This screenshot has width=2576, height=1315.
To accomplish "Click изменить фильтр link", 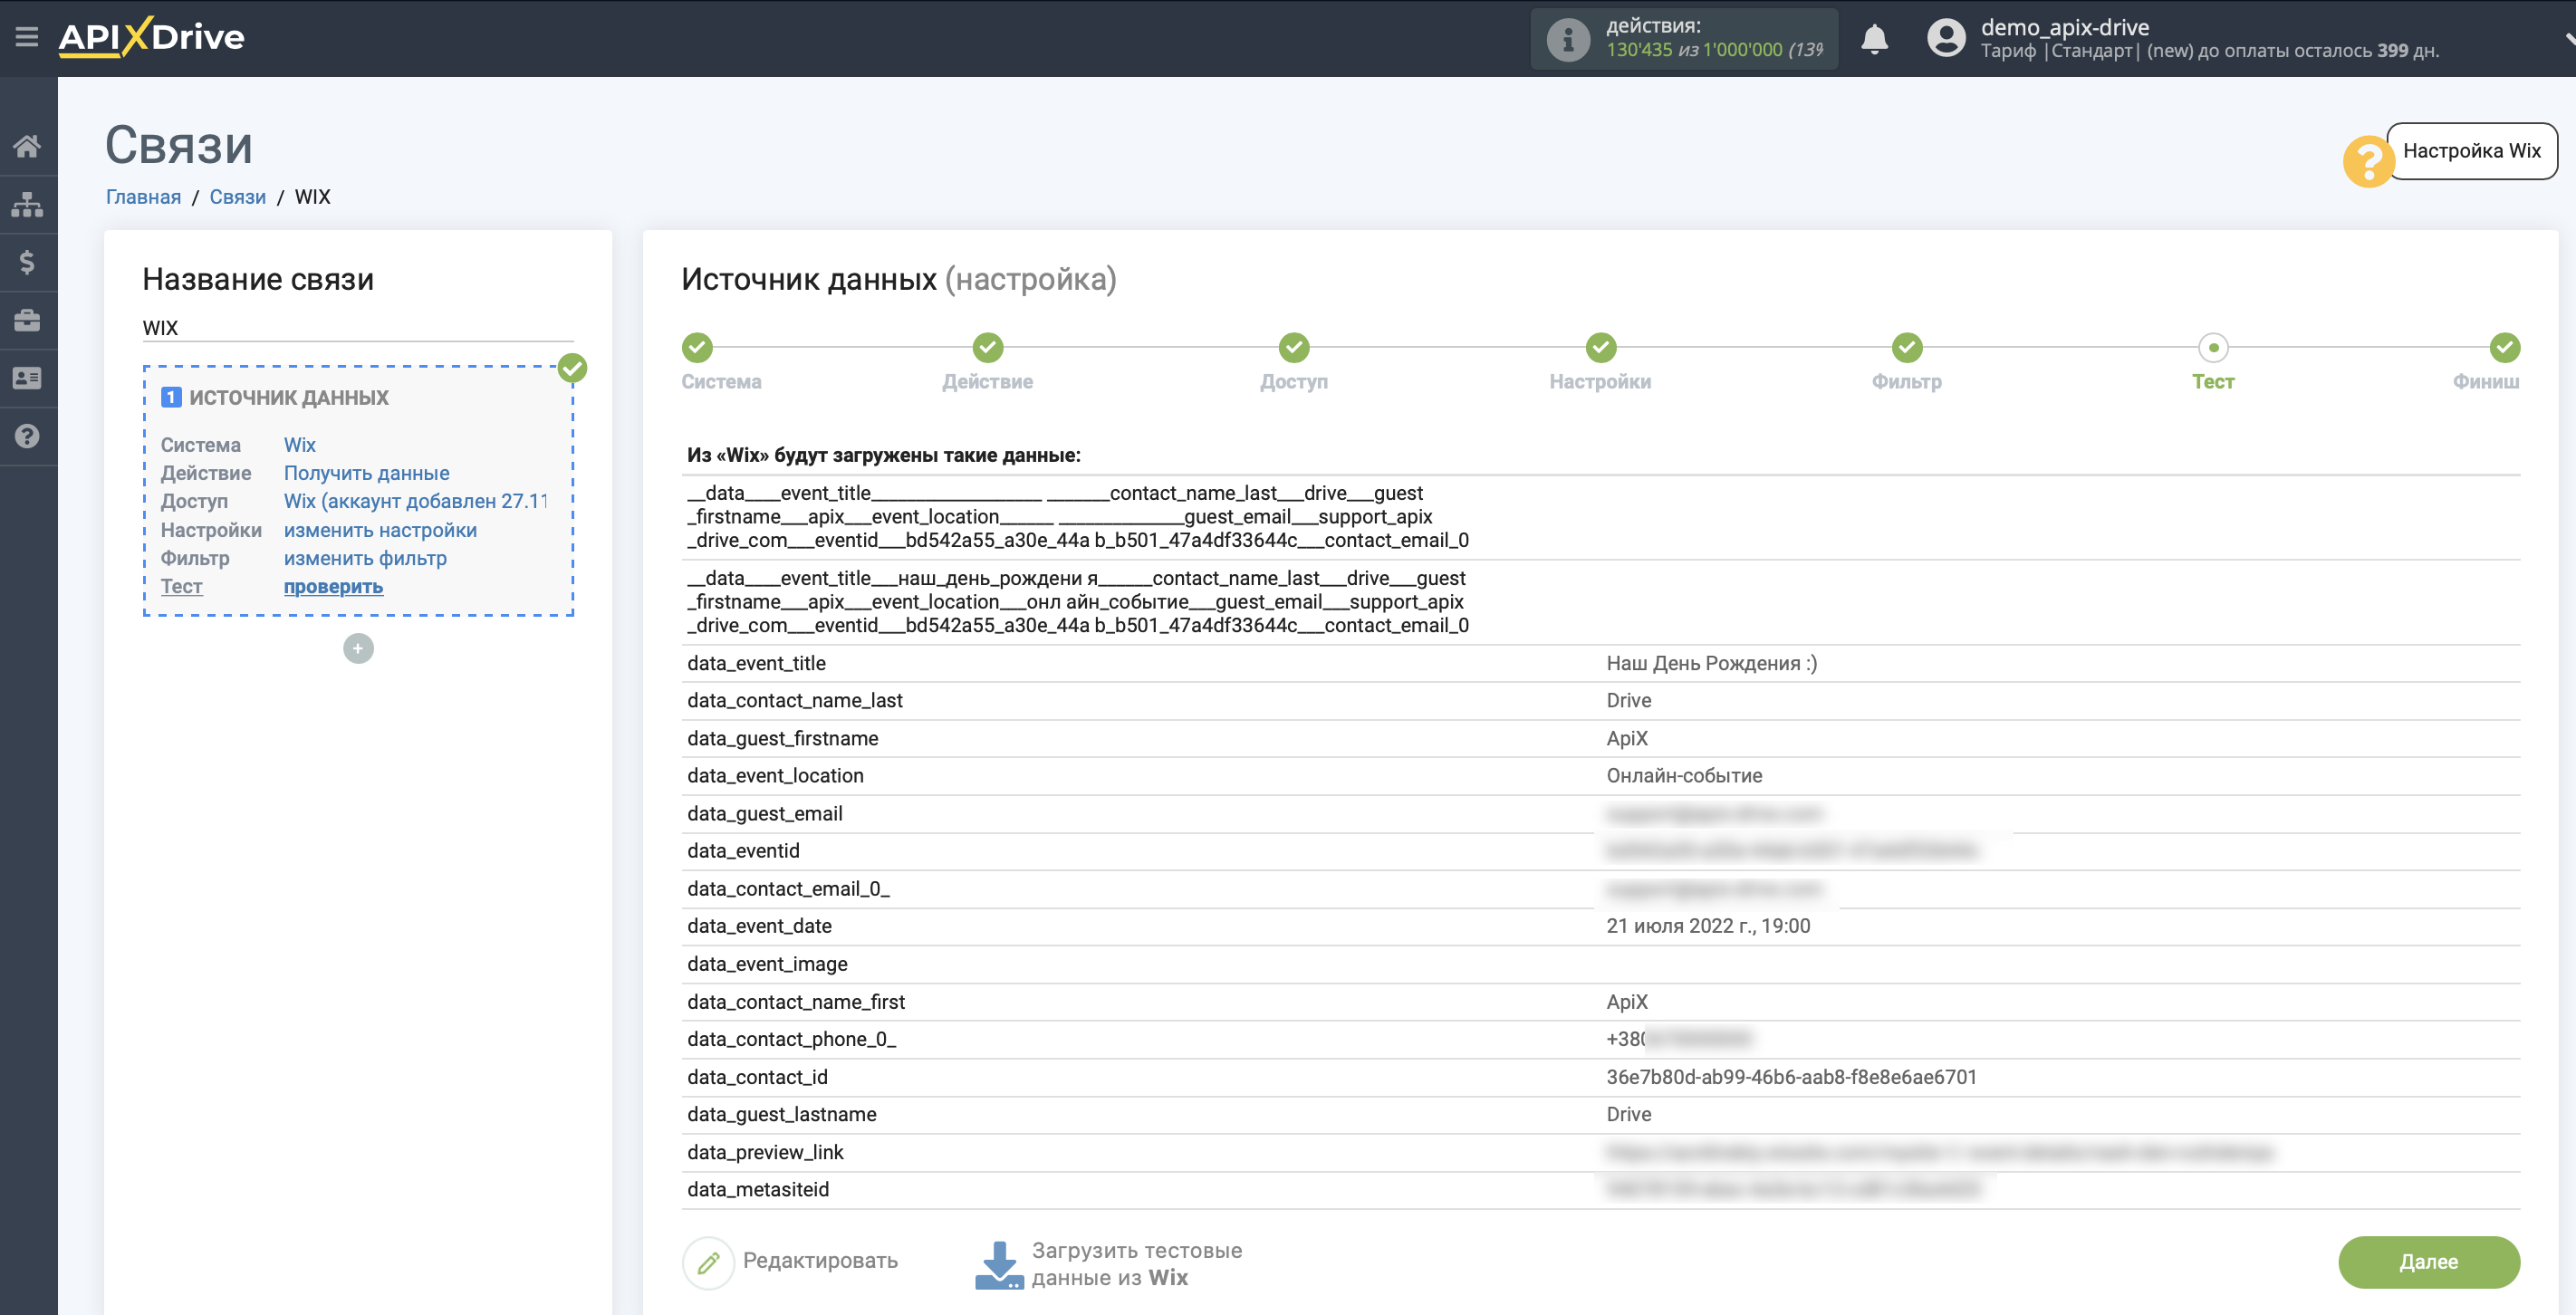I will (365, 558).
